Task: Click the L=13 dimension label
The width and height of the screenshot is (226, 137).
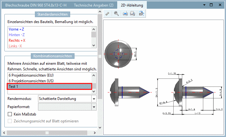Action: 197,113
